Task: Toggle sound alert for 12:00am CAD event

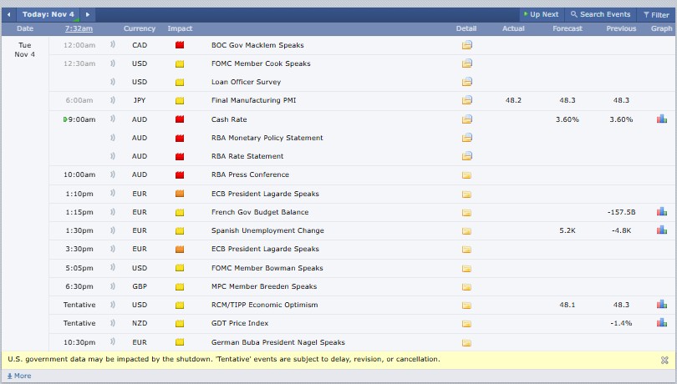Action: [113, 45]
